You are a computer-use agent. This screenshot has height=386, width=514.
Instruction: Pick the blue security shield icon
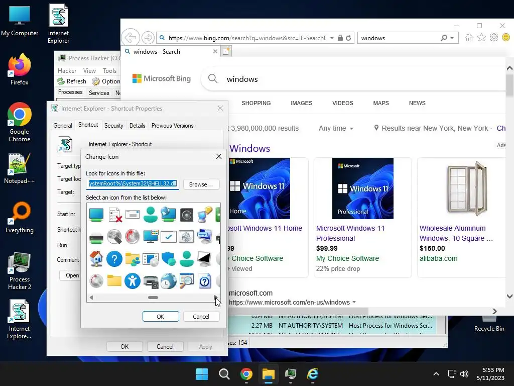click(x=169, y=259)
